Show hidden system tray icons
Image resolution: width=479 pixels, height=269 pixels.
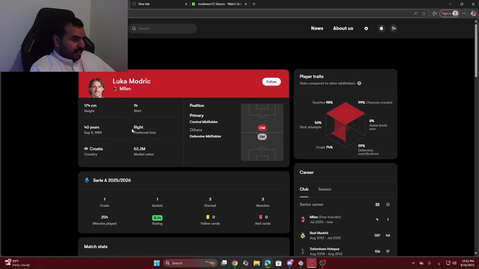pos(413,263)
